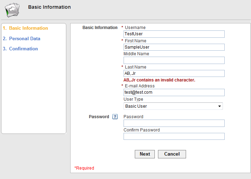Click the Cancel button
This screenshot has width=251, height=179.
(x=172, y=154)
